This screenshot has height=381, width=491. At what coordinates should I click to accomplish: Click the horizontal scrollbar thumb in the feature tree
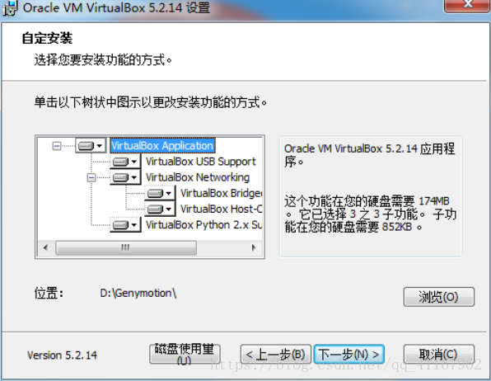(126, 248)
